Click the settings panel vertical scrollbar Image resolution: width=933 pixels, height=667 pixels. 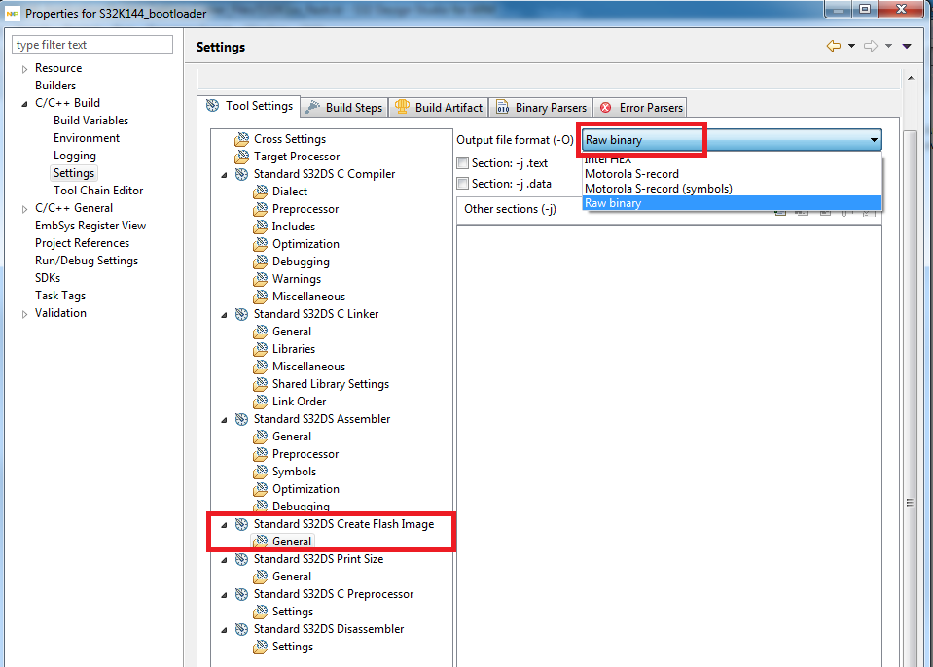coord(910,399)
